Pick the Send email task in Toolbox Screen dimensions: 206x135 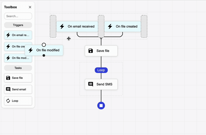tap(18, 89)
